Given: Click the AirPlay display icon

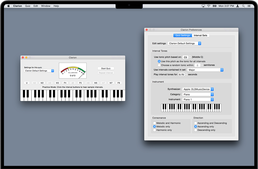Looking at the screenshot, I should tap(203, 6).
